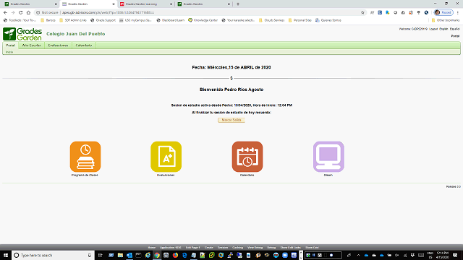Go back in browser history

coord(5,13)
